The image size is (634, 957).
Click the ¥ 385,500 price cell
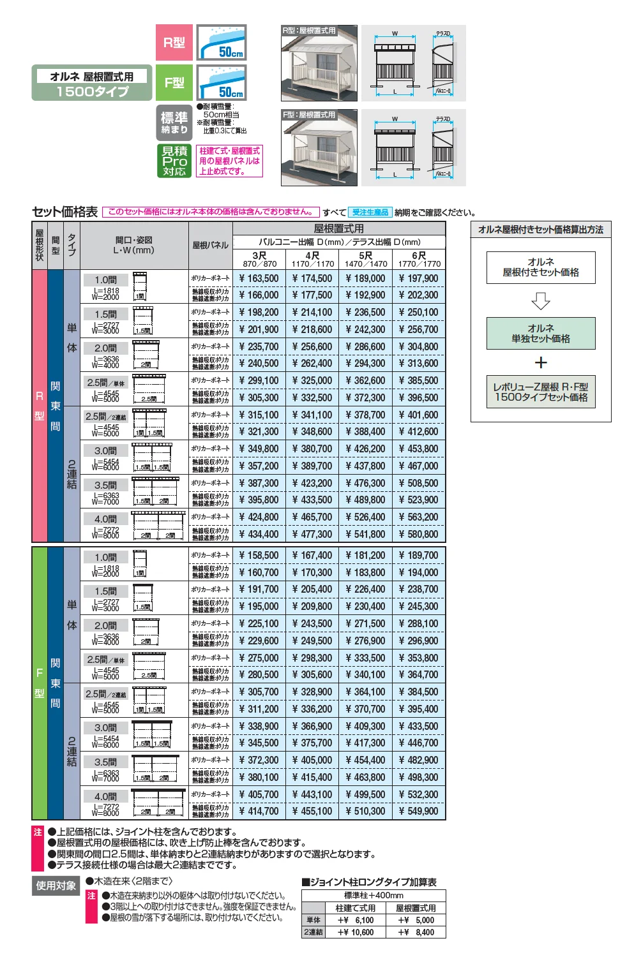click(x=419, y=380)
